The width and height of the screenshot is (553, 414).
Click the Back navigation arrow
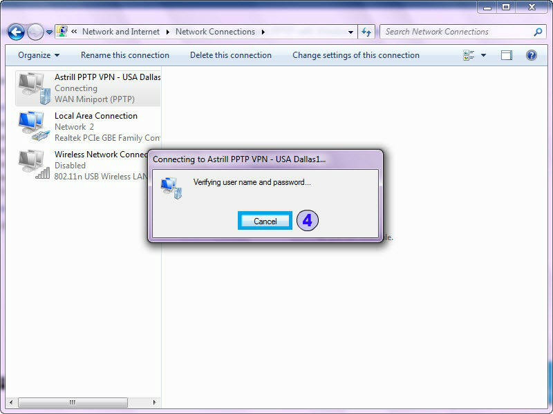[16, 32]
